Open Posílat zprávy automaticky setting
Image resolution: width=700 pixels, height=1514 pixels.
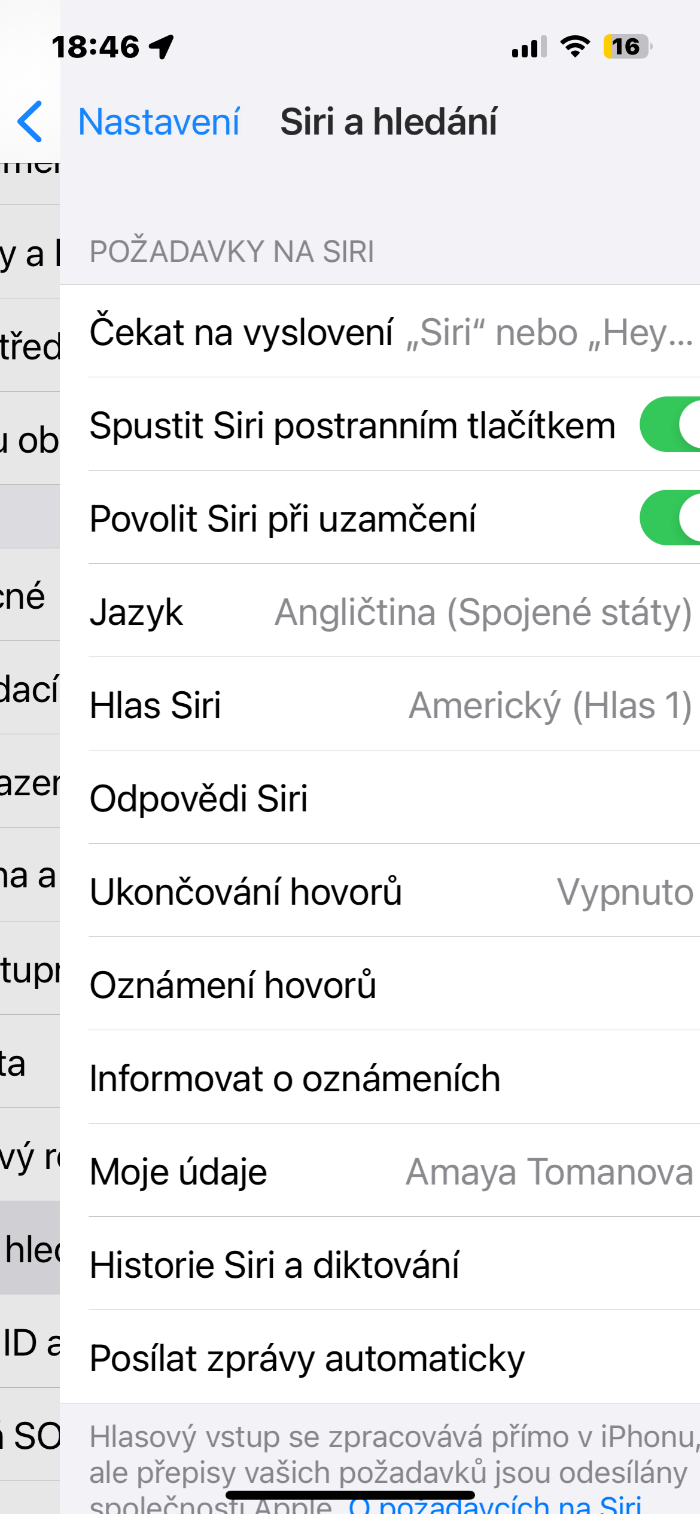392,1358
